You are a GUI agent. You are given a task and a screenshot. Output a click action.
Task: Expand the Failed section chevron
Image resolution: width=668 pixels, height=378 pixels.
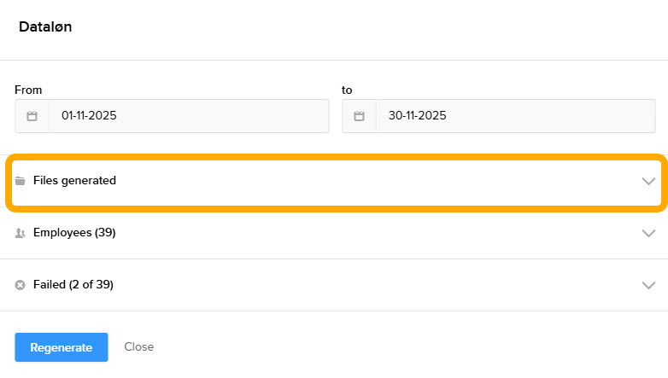click(648, 285)
